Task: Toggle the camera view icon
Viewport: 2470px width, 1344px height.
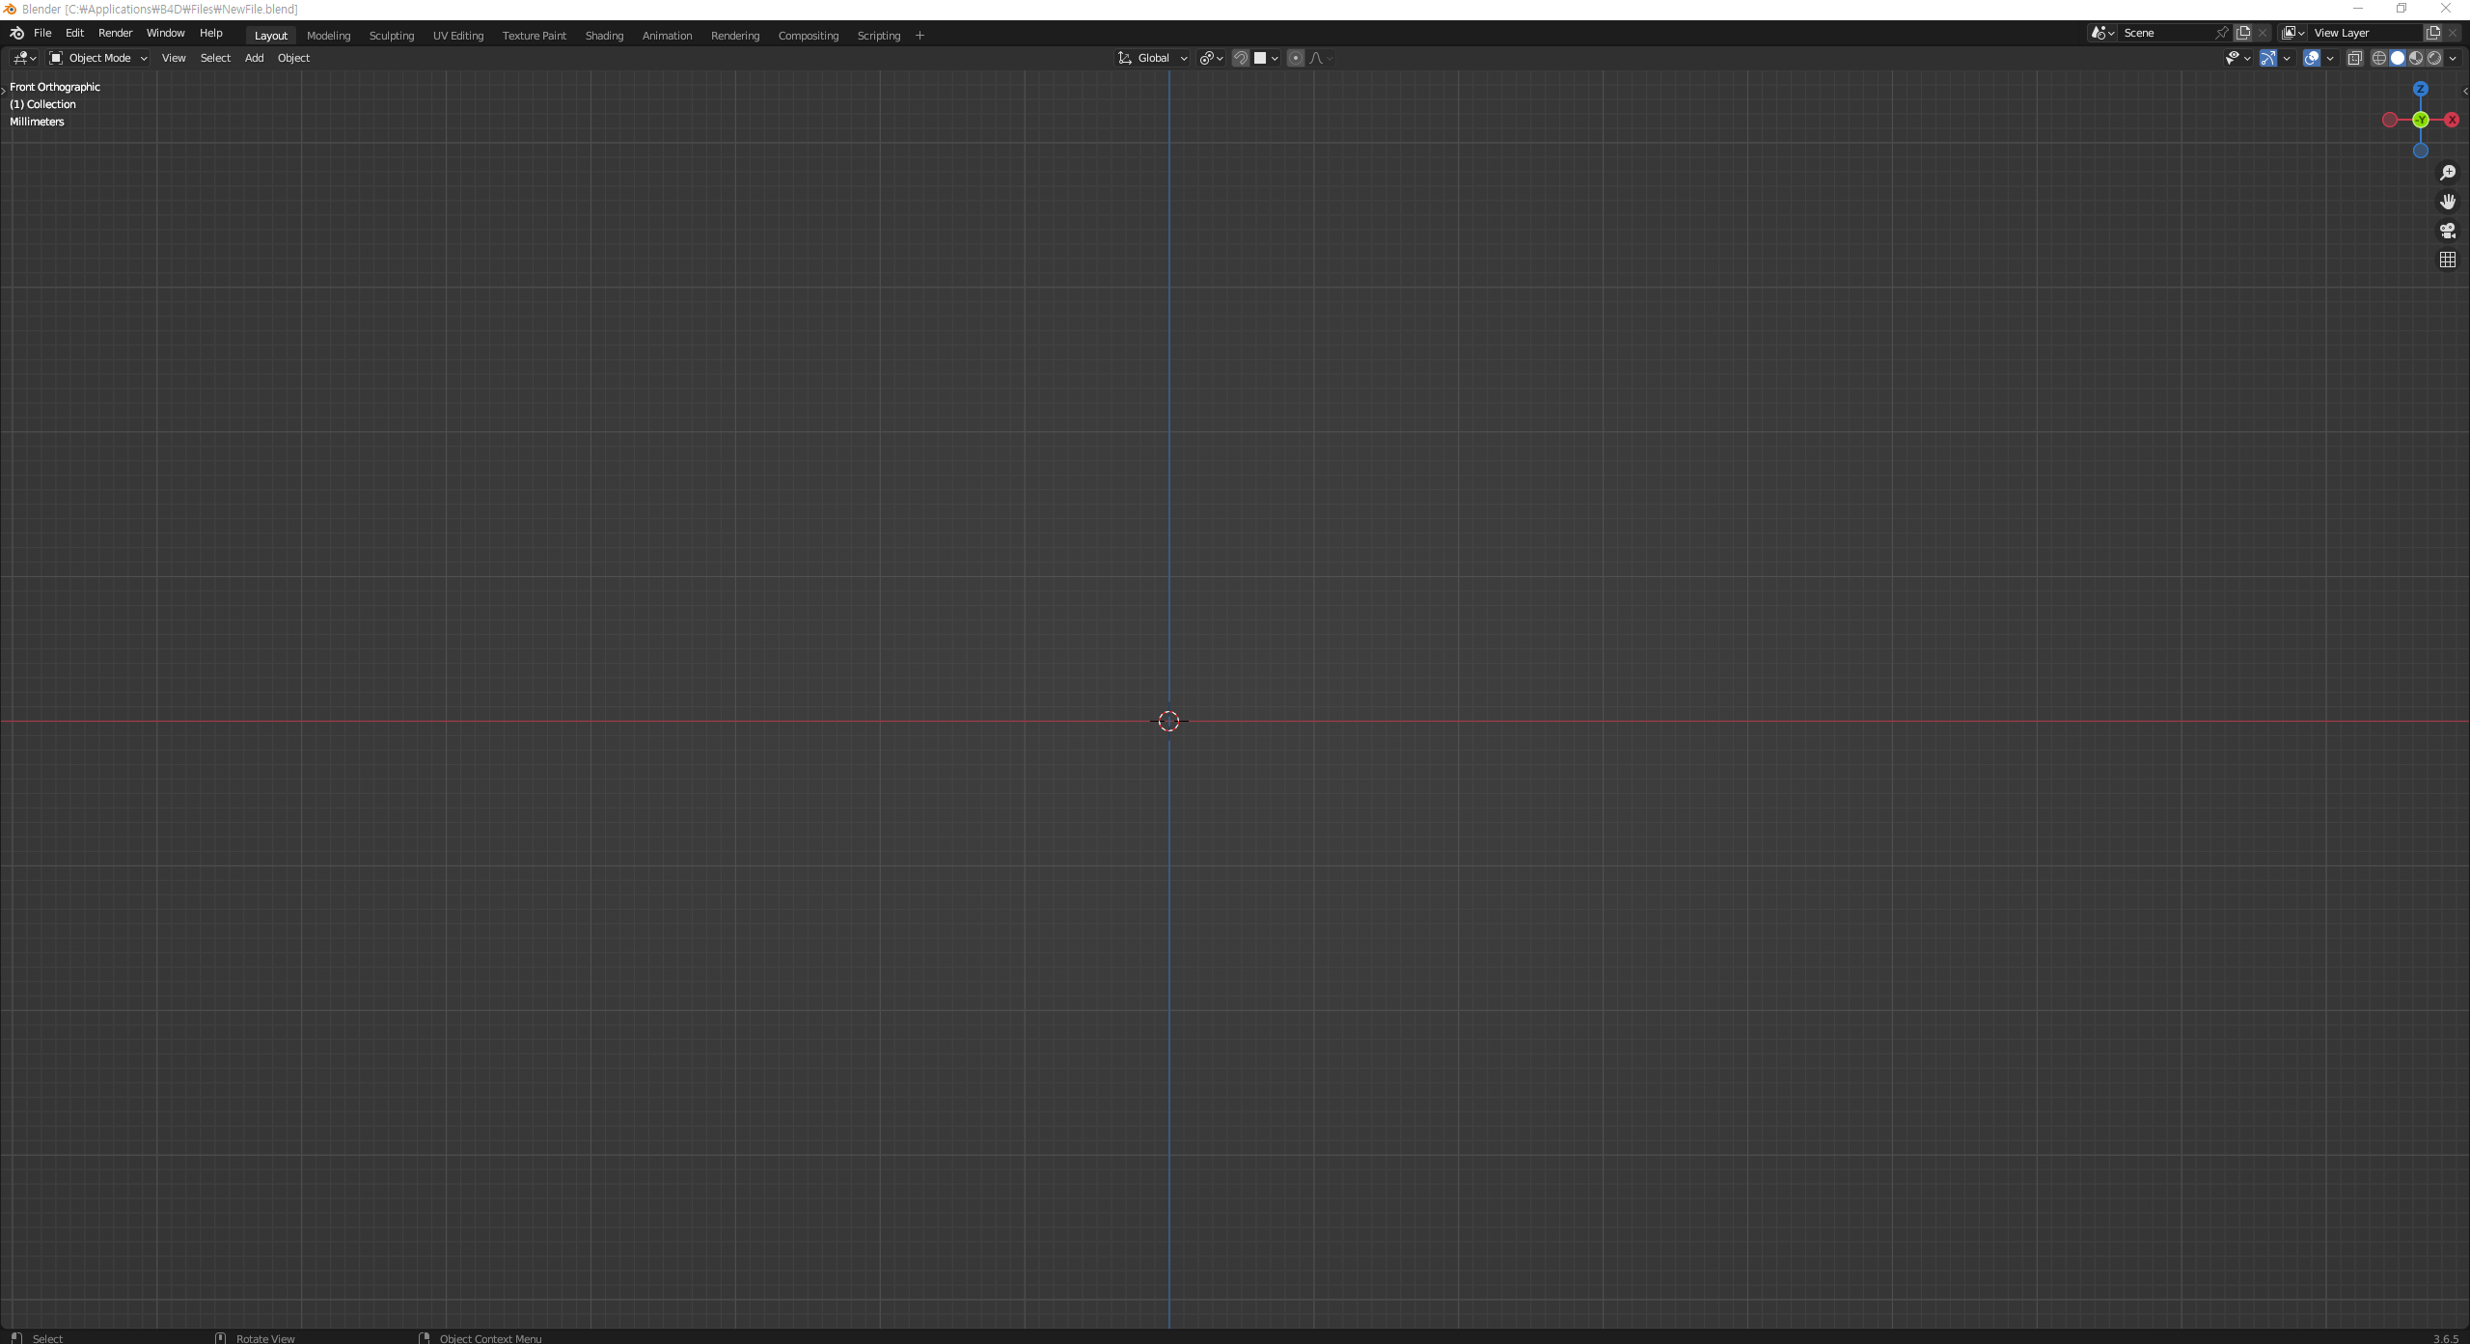Action: (x=2447, y=231)
